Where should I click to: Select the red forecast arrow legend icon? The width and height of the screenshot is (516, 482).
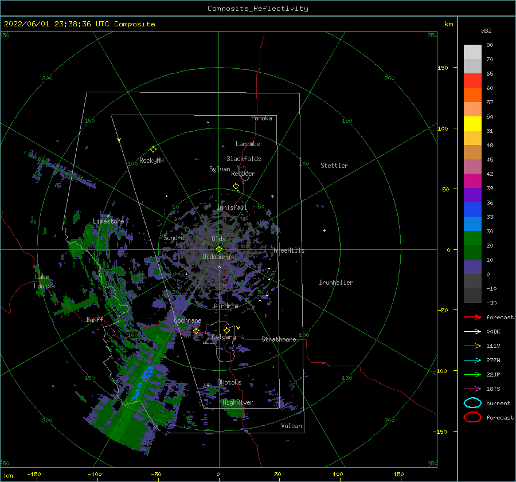pyautogui.click(x=472, y=317)
